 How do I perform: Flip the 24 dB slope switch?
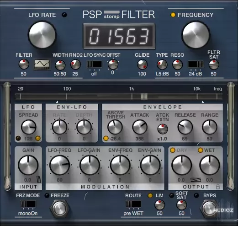tap(196, 65)
